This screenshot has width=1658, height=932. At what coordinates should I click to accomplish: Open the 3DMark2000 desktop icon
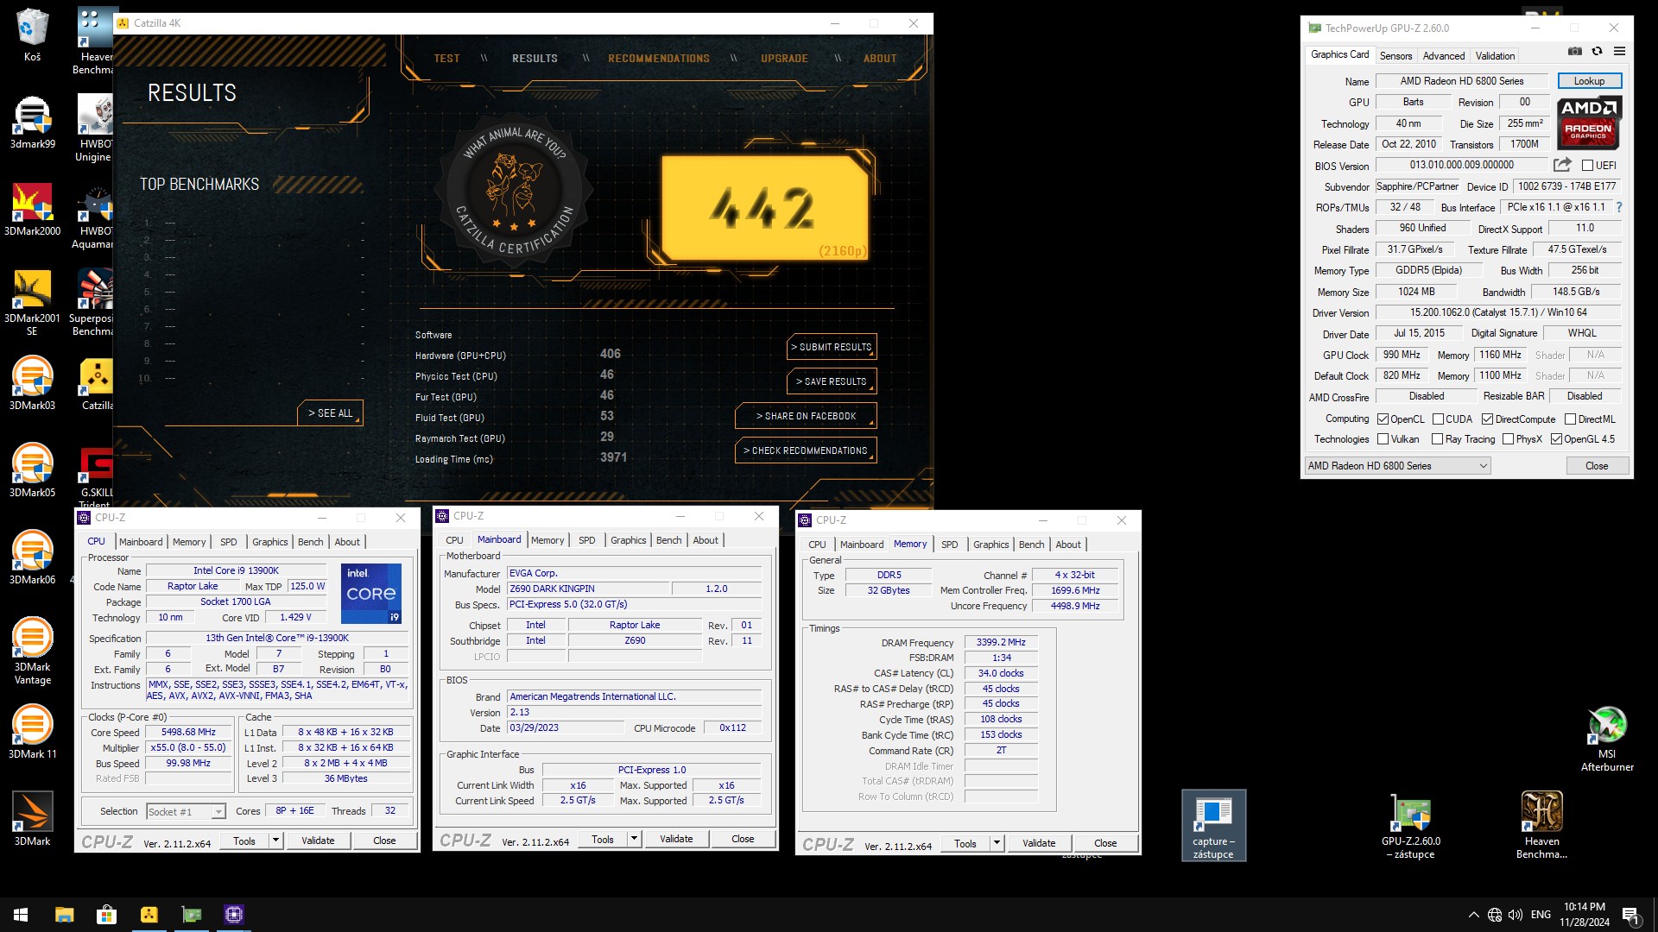(32, 210)
